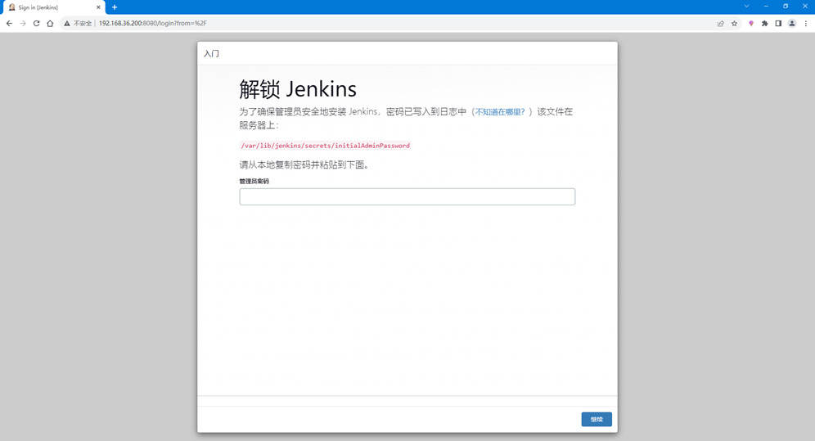This screenshot has height=441, width=815.
Task: Open the purple extension icon
Action: click(751, 24)
